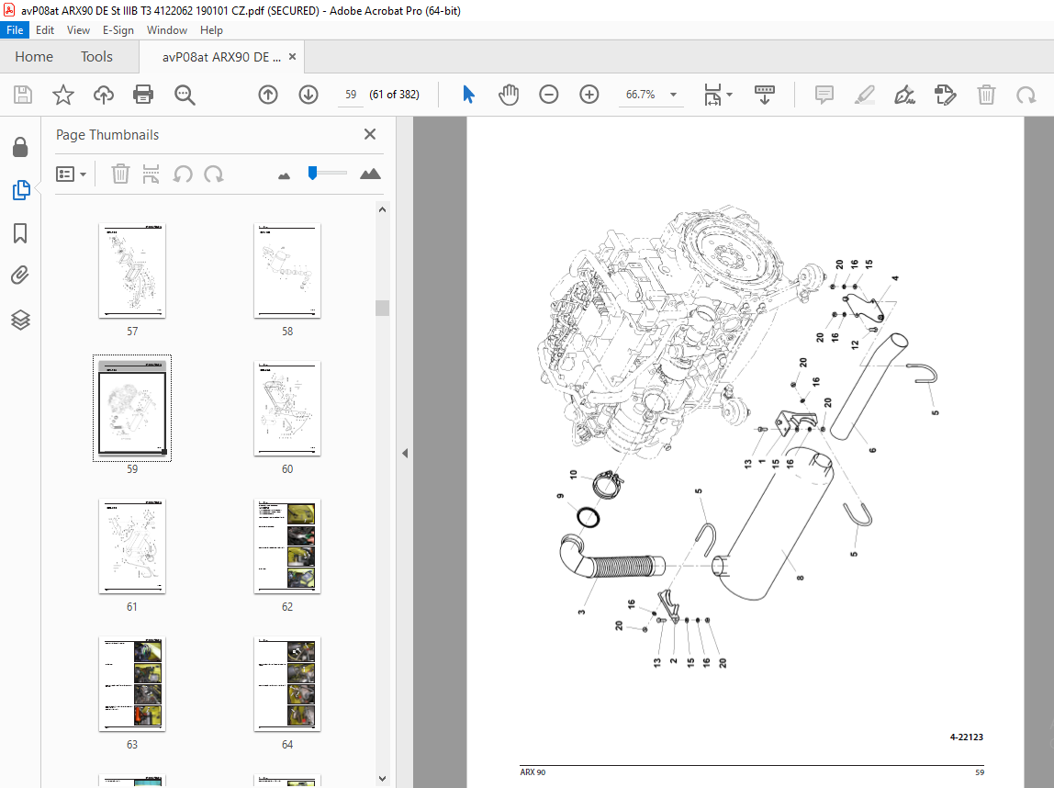This screenshot has height=788, width=1054.
Task: Select page 57 thumbnail
Action: [x=132, y=271]
